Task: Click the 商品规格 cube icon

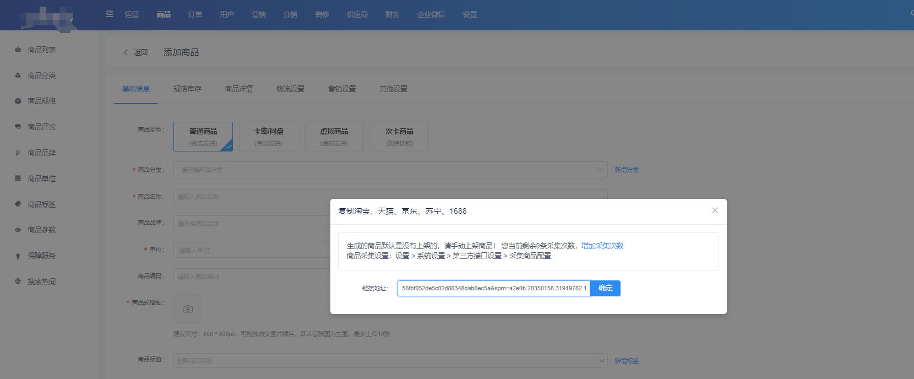Action: tap(18, 101)
